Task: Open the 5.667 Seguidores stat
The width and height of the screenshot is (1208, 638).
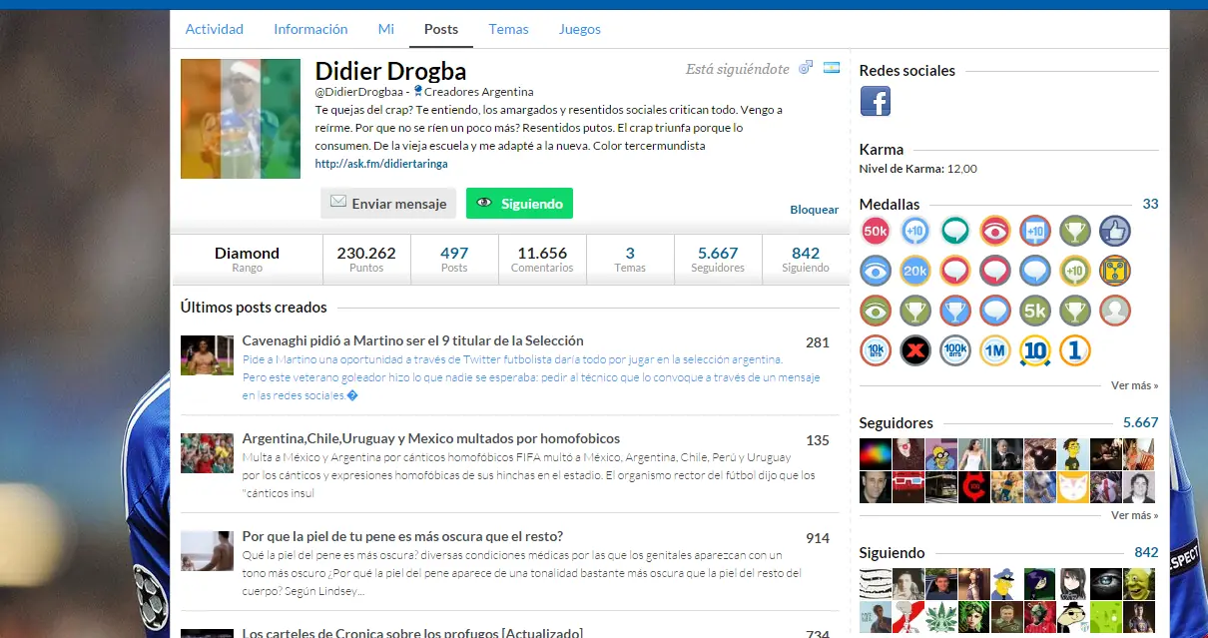Action: click(718, 260)
